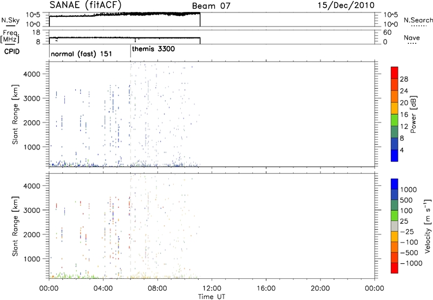
Task: Click the '04:00' time tick label
Action: pyautogui.click(x=103, y=289)
